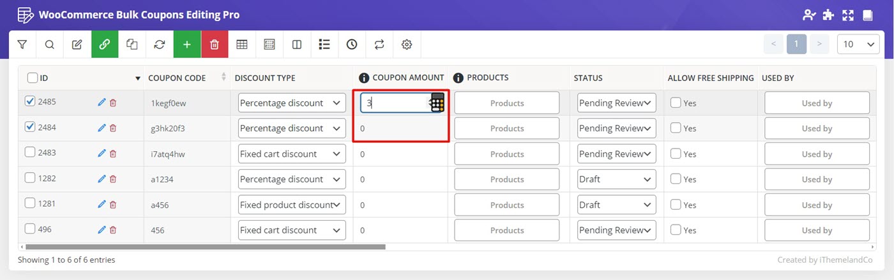Enable free shipping for coupon a456
Screen dimensions: 894x280
coord(676,205)
